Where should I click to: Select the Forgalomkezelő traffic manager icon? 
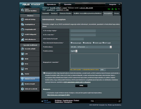click(22, 29)
